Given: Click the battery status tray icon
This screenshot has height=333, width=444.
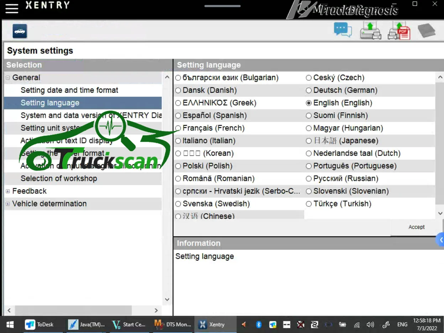Looking at the screenshot, I should click(x=343, y=324).
